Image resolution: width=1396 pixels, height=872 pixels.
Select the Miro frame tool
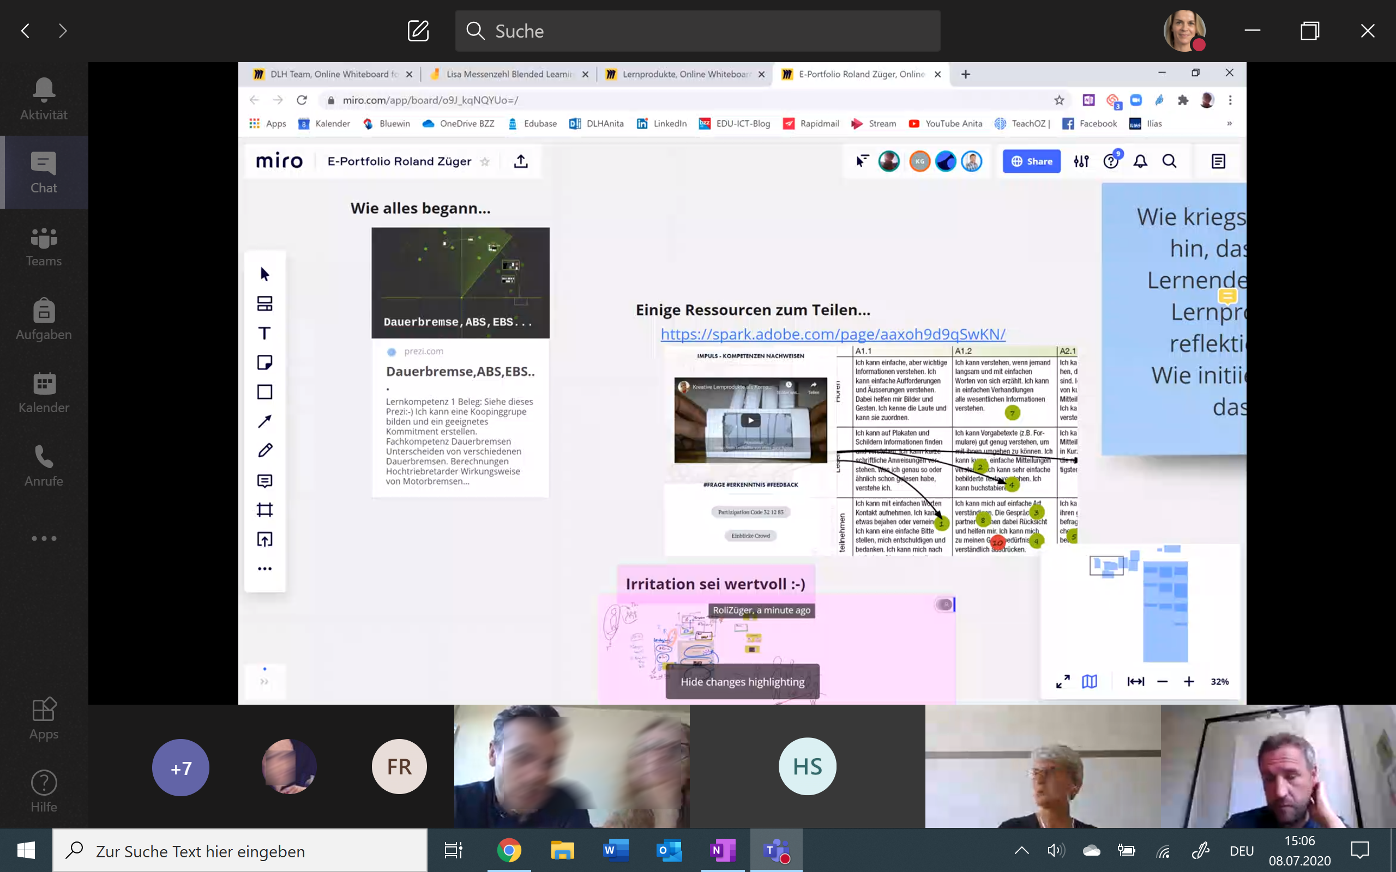[265, 510]
